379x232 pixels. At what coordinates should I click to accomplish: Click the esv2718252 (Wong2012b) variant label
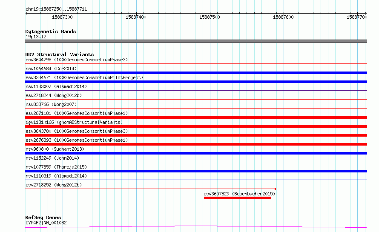point(54,185)
